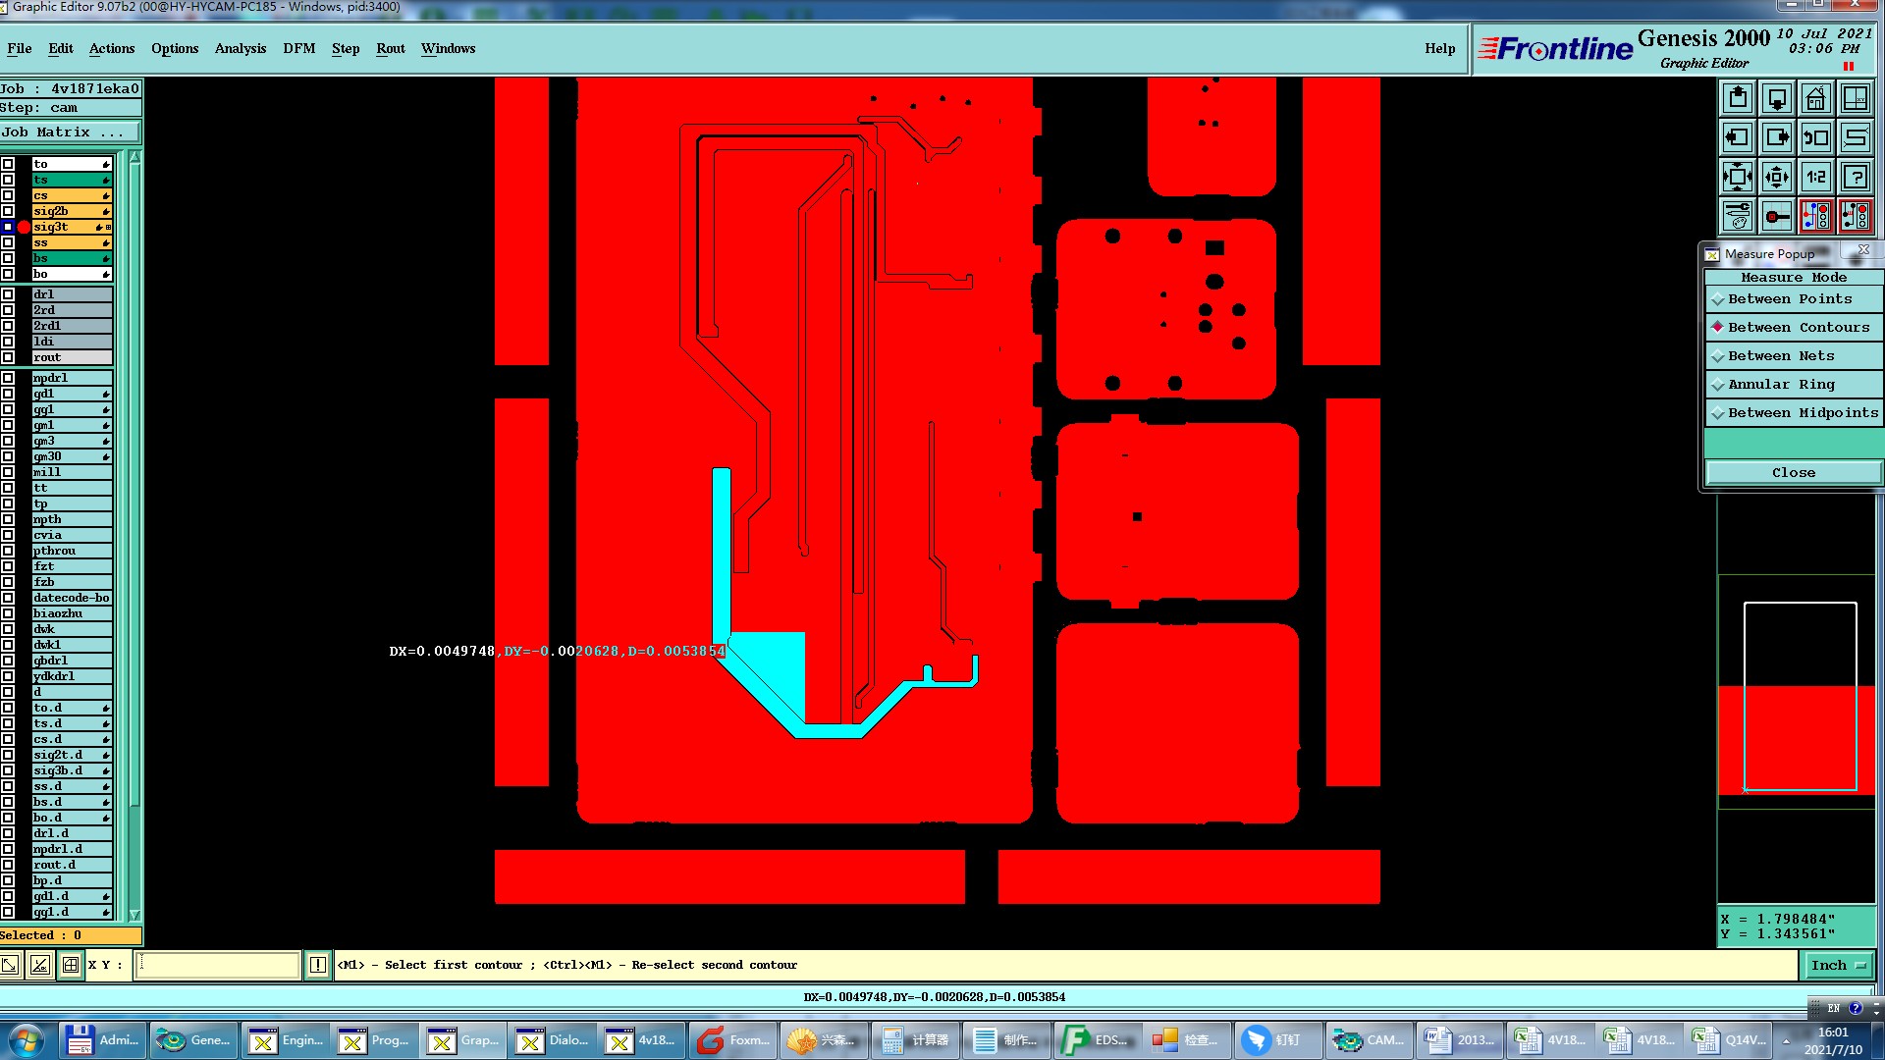The height and width of the screenshot is (1060, 1885).
Task: Click the colored nets traffic-light icon
Action: [x=1816, y=217]
